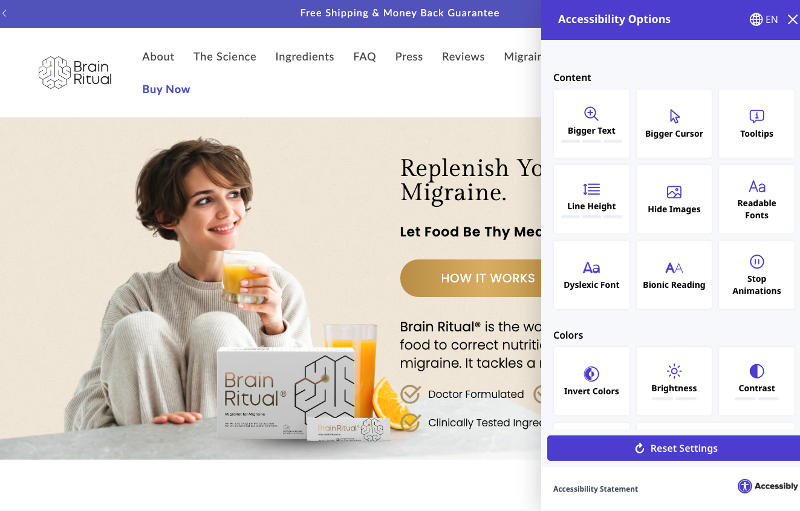Screen dimensions: 800x511
Task: Click the HOW IT WORKS button
Action: pyautogui.click(x=472, y=278)
